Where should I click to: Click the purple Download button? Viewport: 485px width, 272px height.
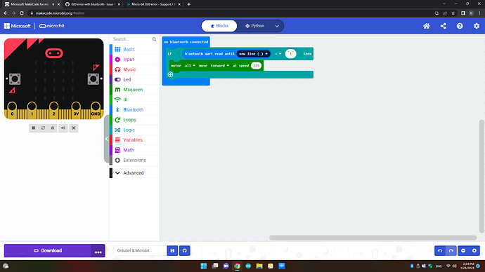(48, 251)
